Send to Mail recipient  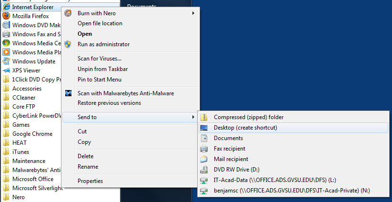[x=231, y=159]
